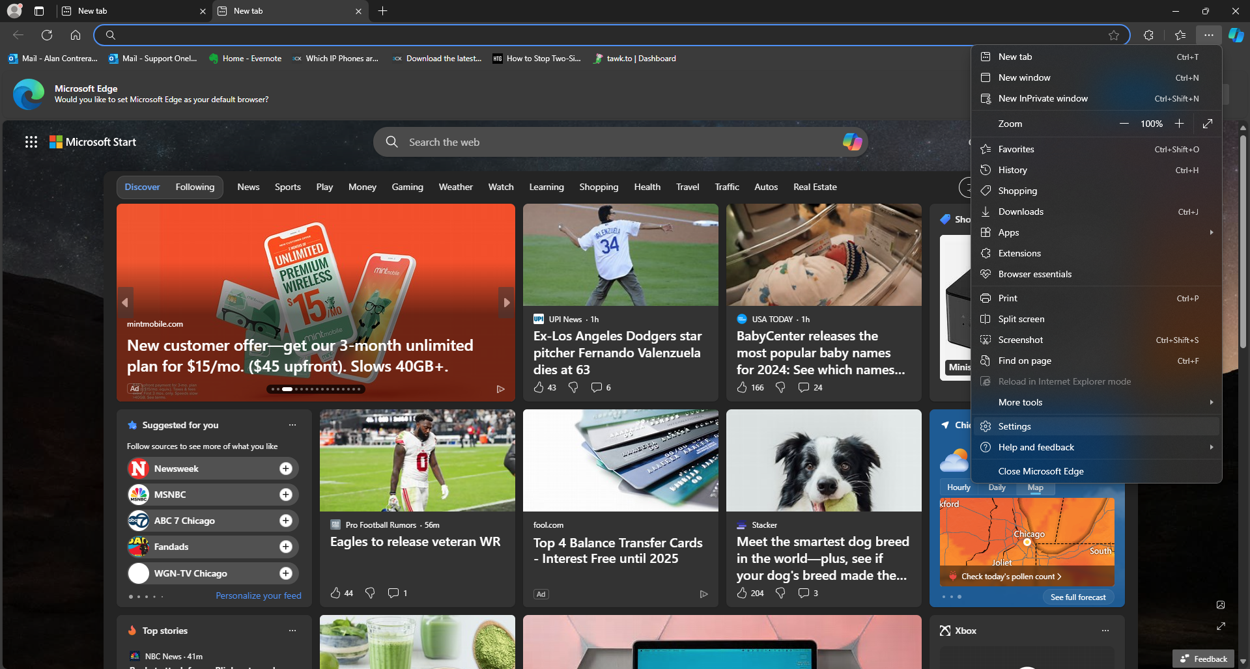This screenshot has width=1250, height=669.
Task: Open Xbox card options ellipsis
Action: [1105, 631]
